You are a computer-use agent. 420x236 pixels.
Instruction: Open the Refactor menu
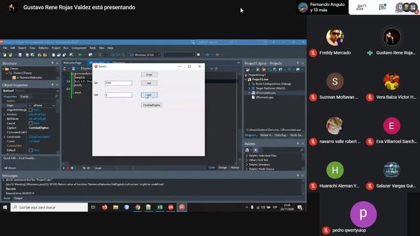tap(43, 48)
